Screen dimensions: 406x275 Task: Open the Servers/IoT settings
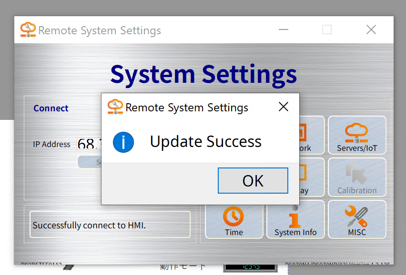pyautogui.click(x=357, y=136)
